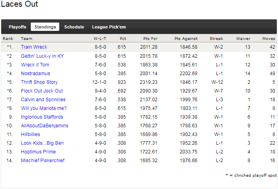
Task: Open Mischief Piskerchief team page
Action: click(43, 161)
